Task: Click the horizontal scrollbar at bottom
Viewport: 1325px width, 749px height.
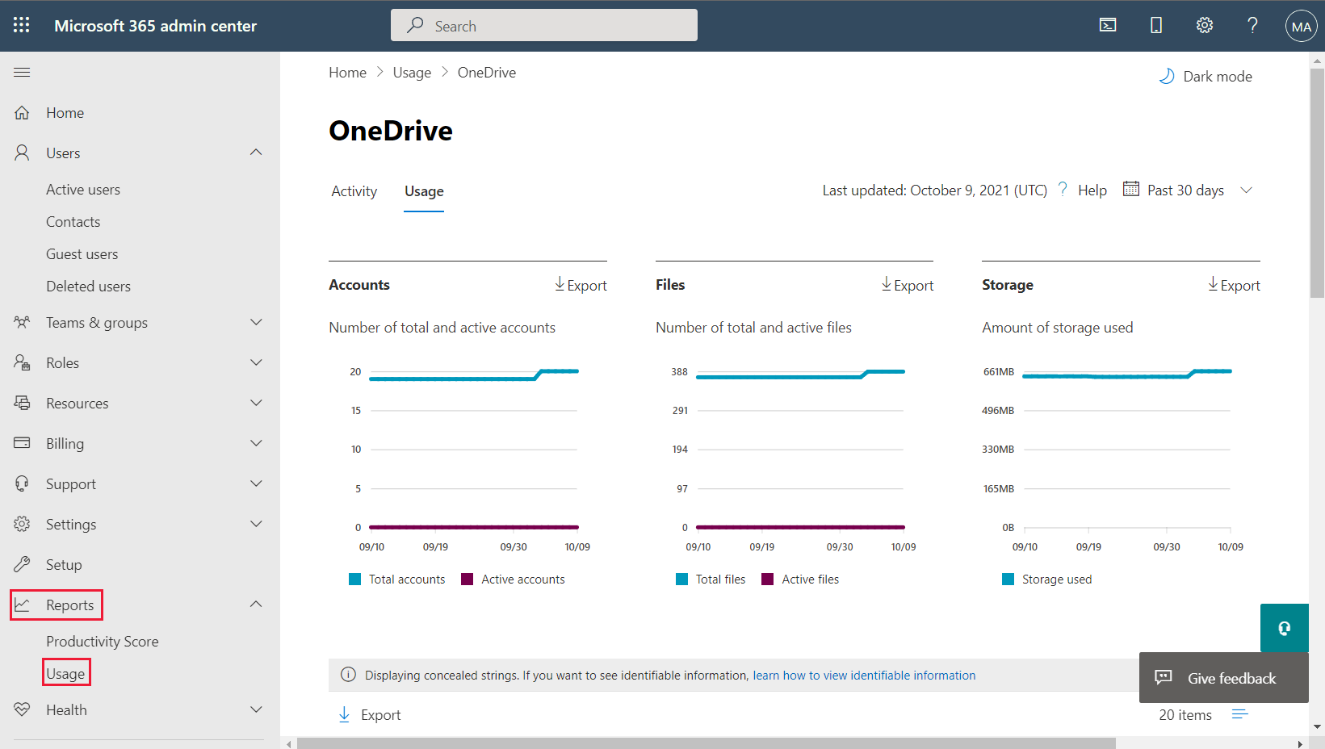Action: click(707, 743)
